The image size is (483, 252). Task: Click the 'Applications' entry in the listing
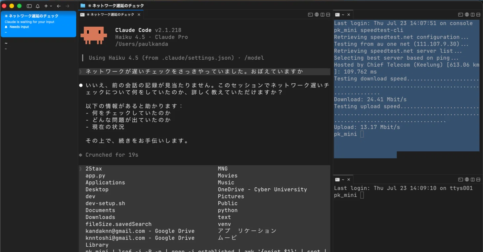click(105, 182)
